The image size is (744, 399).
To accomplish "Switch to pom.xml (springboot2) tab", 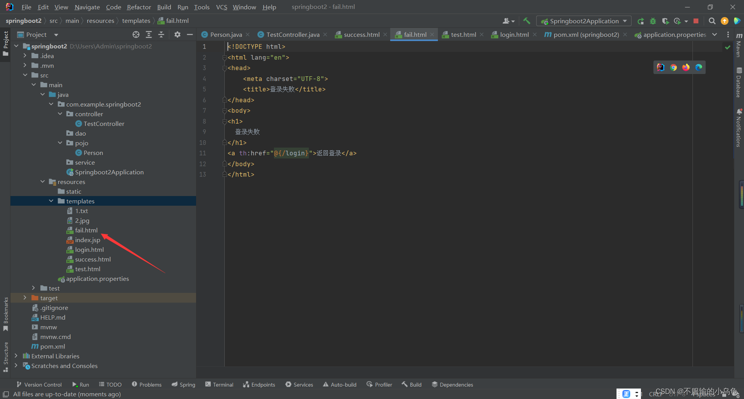I will tap(586, 34).
